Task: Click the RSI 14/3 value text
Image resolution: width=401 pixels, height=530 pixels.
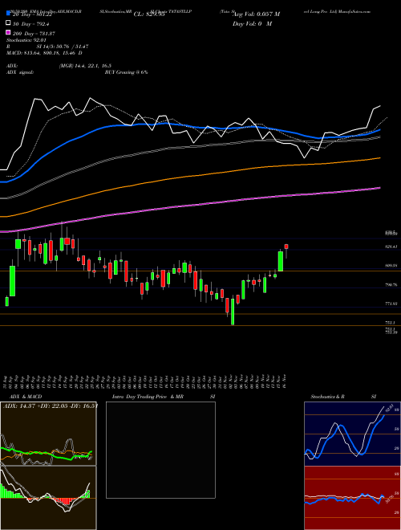Action: 63,47
